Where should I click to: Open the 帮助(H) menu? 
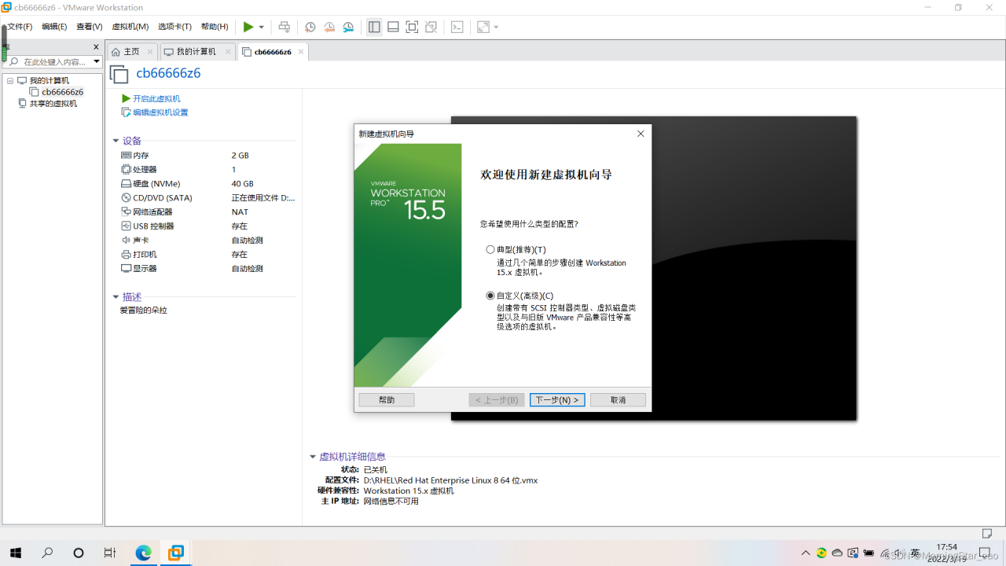click(215, 27)
